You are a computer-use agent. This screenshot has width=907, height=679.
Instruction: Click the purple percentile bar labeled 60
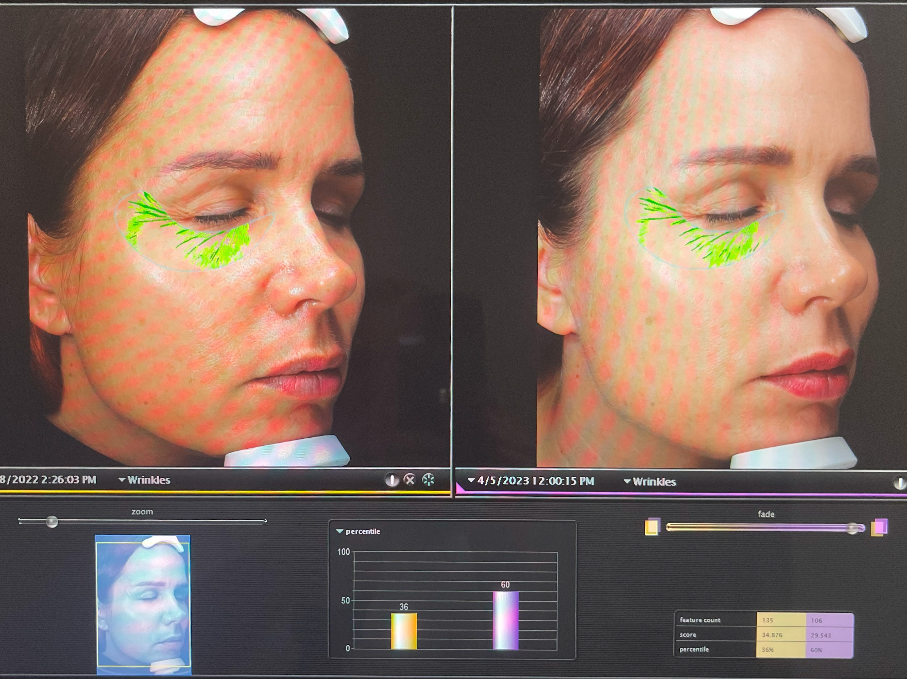click(x=505, y=620)
